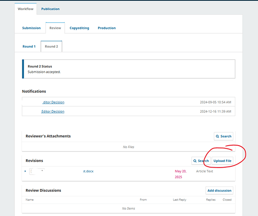This screenshot has height=216, width=258.
Task: Open the .docx revision file link
Action: (x=88, y=172)
